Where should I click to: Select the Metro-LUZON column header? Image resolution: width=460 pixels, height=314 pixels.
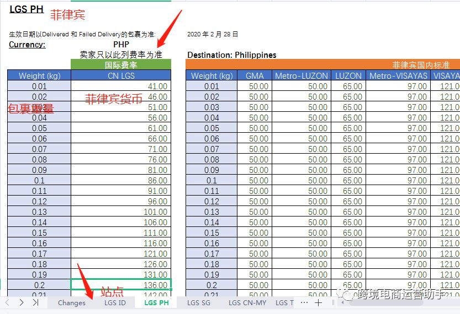(x=302, y=75)
